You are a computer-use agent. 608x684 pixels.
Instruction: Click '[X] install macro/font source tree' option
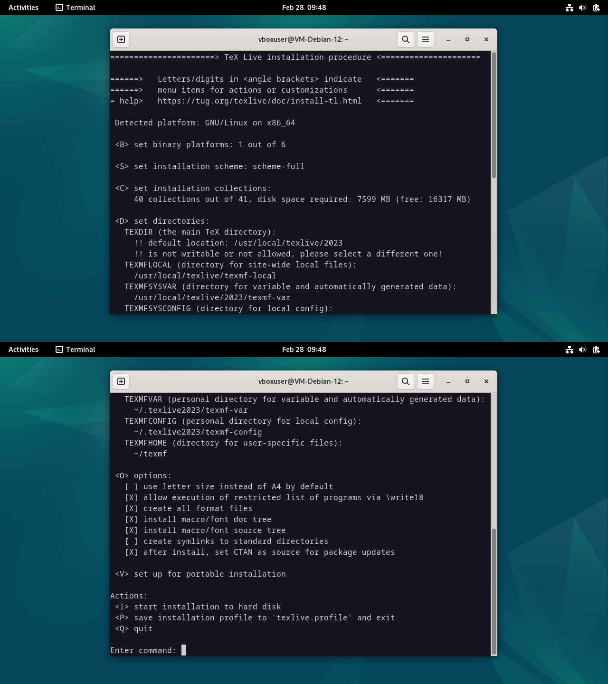tap(205, 530)
